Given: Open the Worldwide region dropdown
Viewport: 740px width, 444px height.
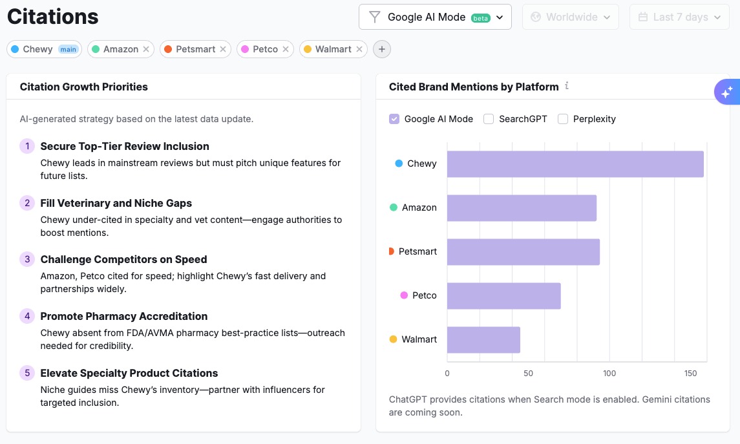Looking at the screenshot, I should [570, 17].
